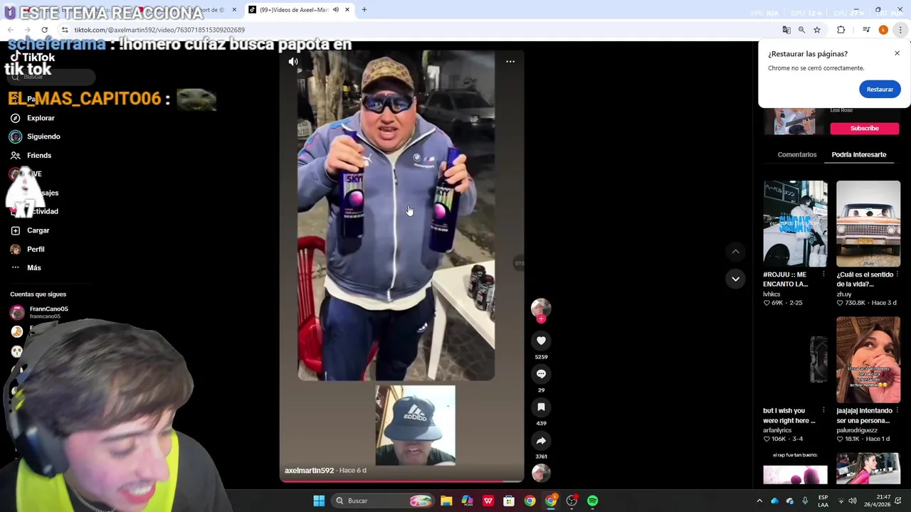This screenshot has height=512, width=911.
Task: Go to the next video with down arrow
Action: click(735, 279)
